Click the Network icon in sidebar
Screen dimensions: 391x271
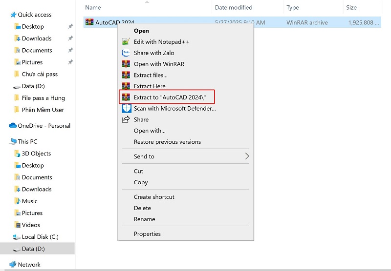13,264
